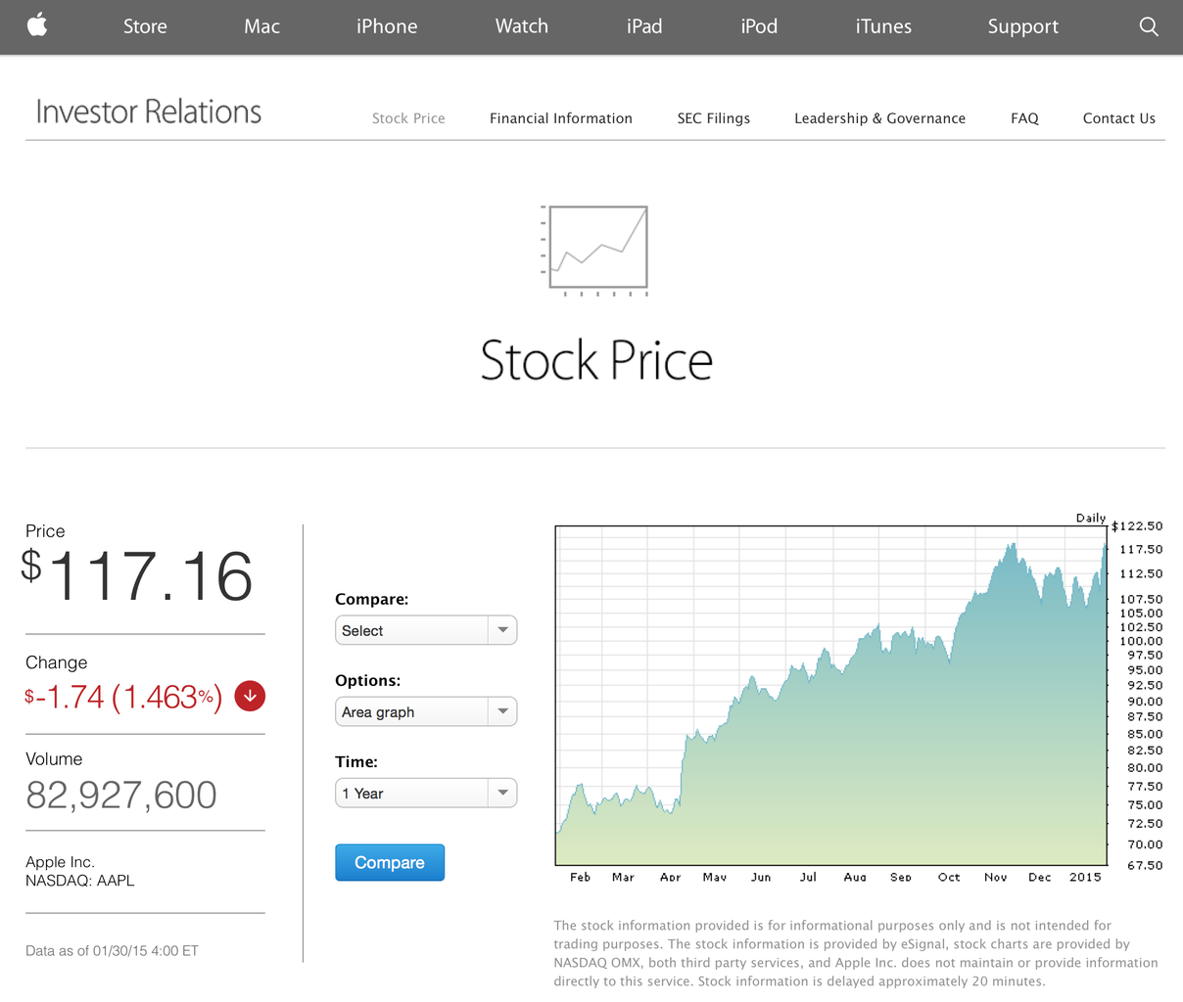
Task: Click the Nov month label on chart
Action: 996,877
